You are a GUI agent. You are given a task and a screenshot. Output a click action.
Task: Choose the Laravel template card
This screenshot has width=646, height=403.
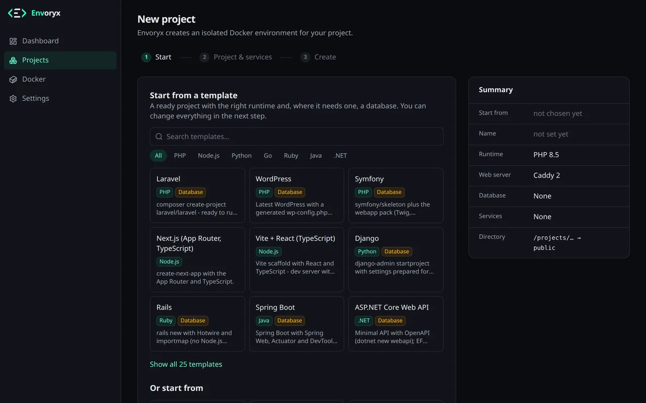coord(197,195)
